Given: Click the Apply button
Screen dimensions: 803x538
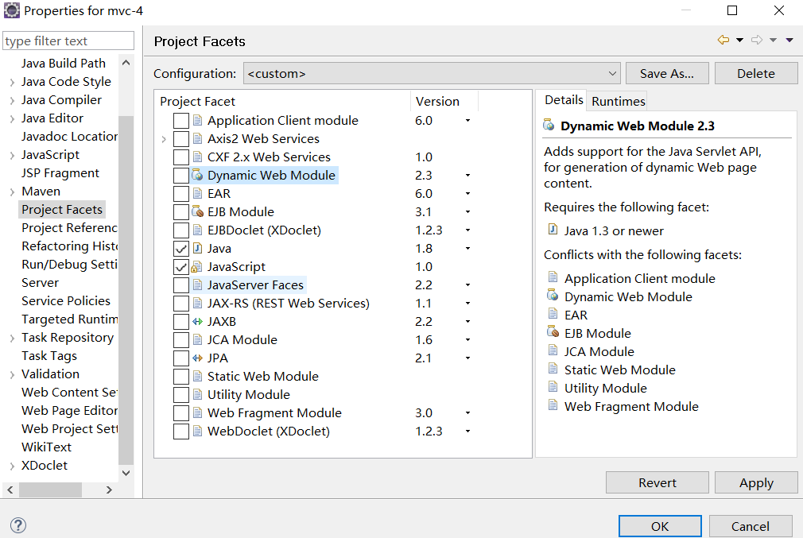Looking at the screenshot, I should (x=755, y=482).
